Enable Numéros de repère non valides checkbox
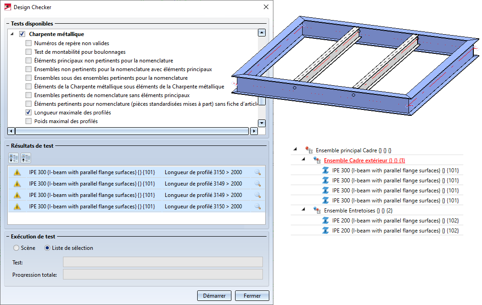 click(x=29, y=43)
